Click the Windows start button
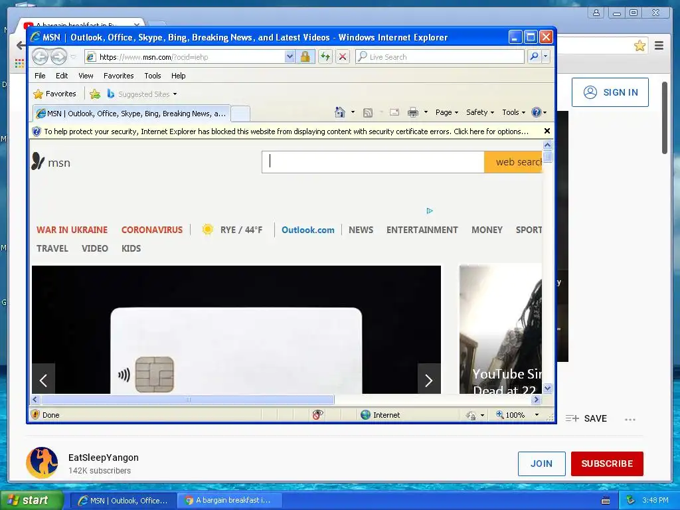 coord(32,500)
